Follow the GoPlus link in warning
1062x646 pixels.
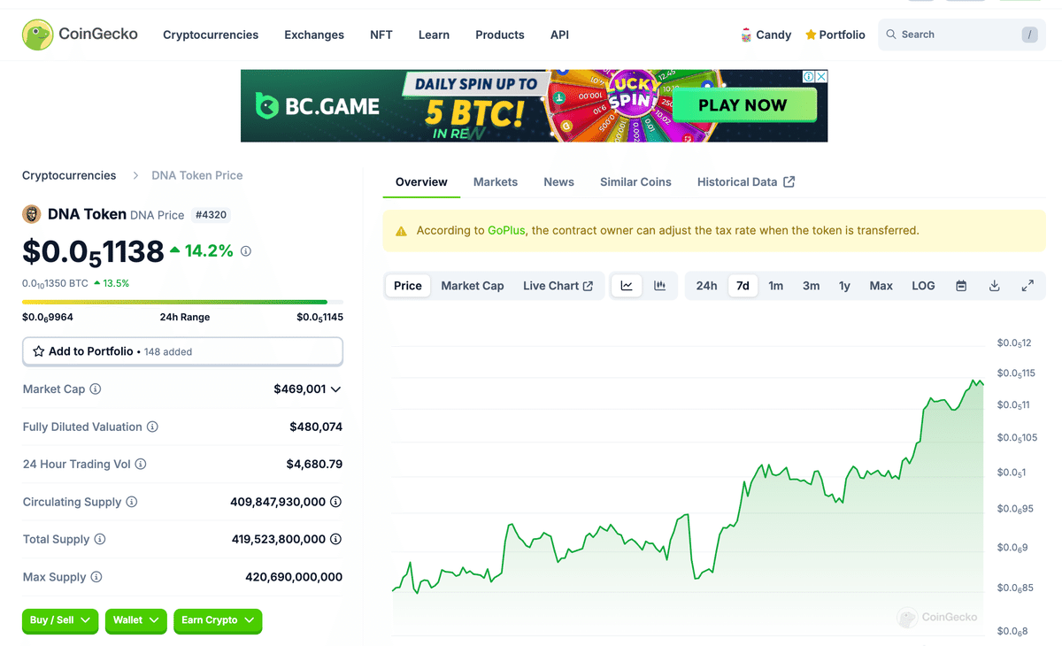tap(505, 230)
